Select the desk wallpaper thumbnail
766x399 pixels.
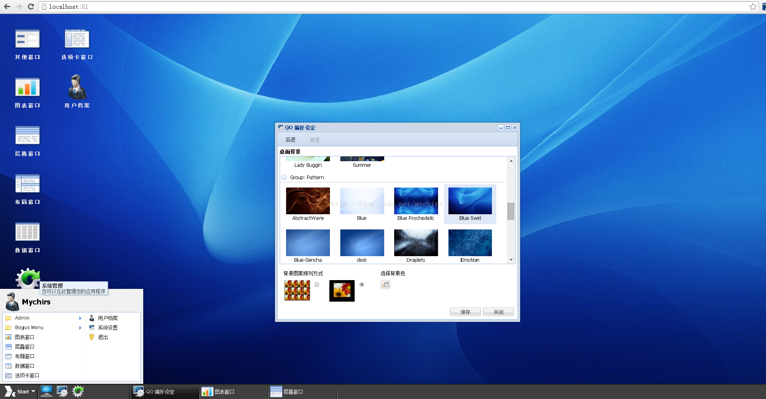click(x=362, y=246)
